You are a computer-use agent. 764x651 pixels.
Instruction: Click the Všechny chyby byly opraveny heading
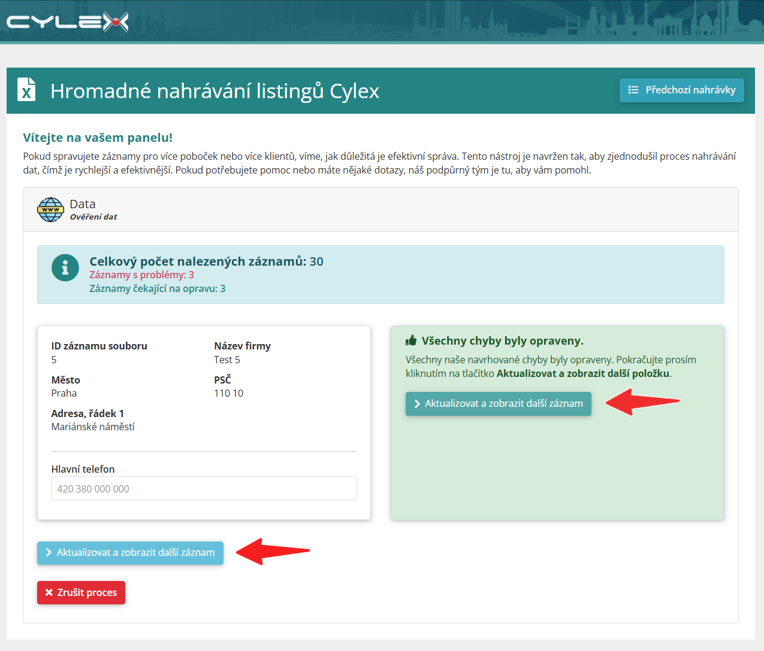[502, 340]
